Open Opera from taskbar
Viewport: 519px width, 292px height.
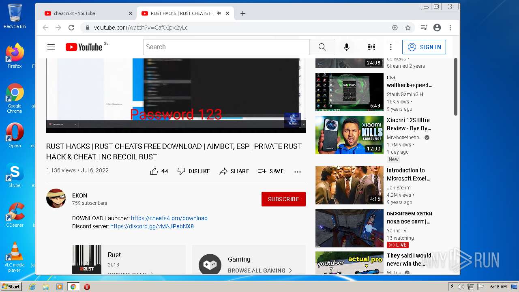pyautogui.click(x=87, y=287)
